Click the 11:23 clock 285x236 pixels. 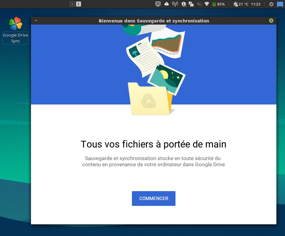pyautogui.click(x=255, y=4)
